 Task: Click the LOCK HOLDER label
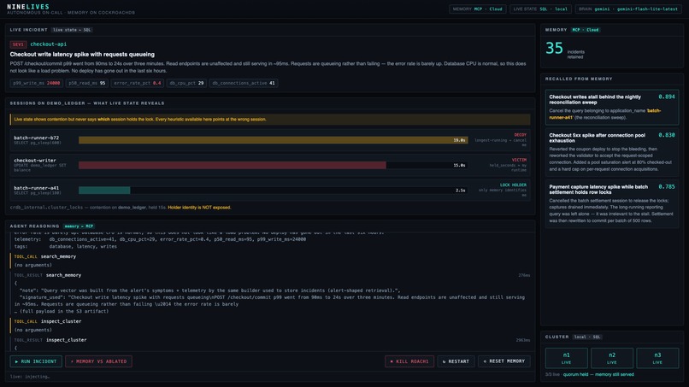[x=513, y=185]
